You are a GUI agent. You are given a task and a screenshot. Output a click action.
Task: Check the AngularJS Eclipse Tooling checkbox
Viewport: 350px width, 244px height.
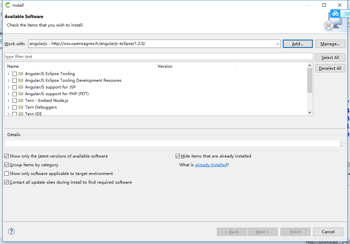(14, 74)
